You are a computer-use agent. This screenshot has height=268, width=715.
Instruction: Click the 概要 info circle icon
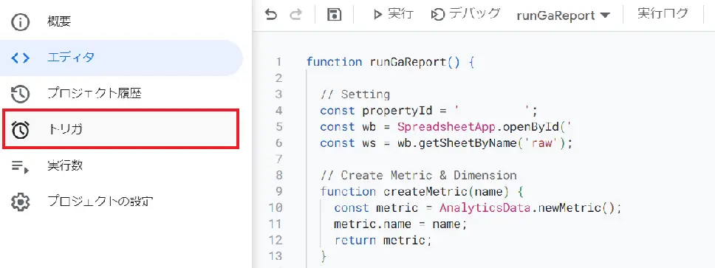[20, 22]
